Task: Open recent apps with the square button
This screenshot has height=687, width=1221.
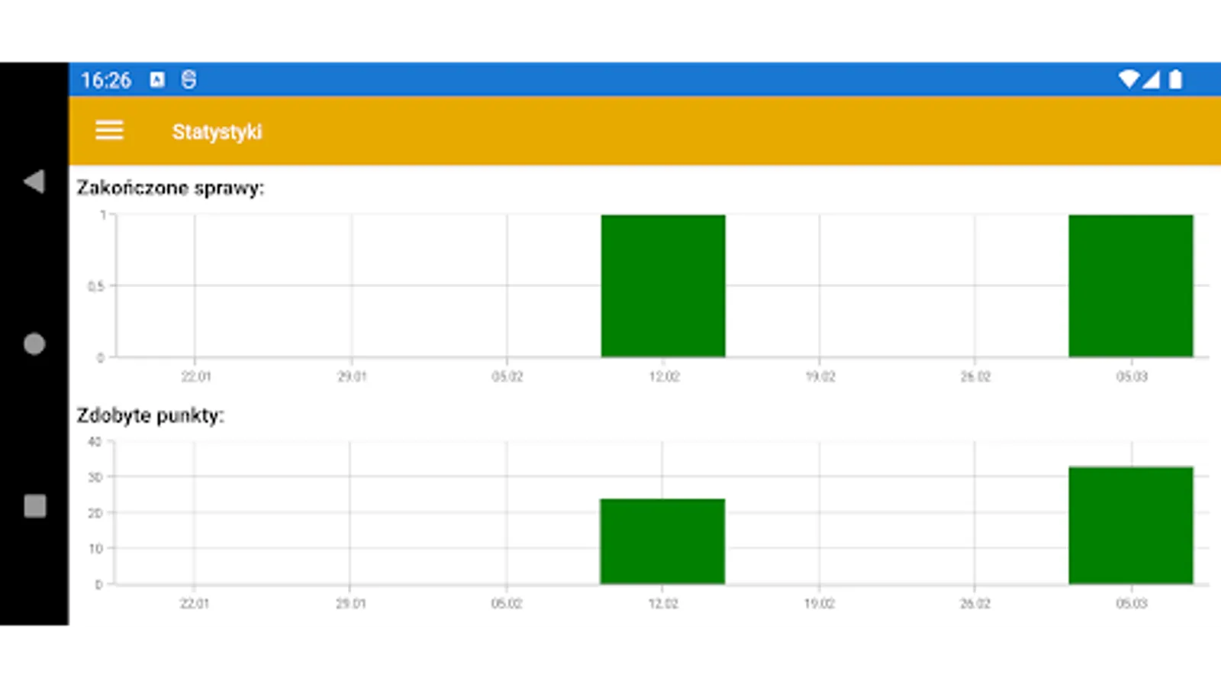Action: pos(34,505)
